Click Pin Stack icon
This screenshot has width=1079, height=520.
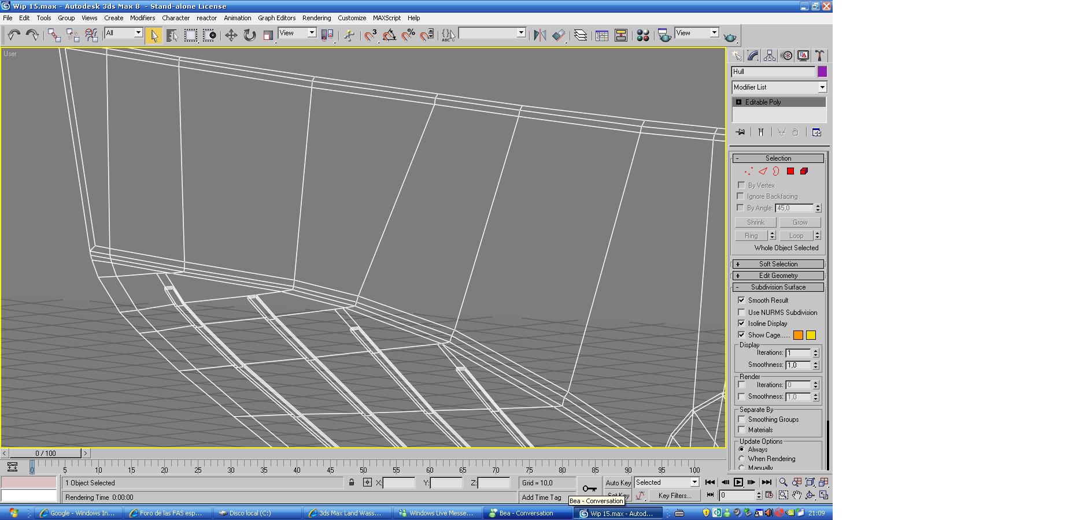pyautogui.click(x=740, y=132)
